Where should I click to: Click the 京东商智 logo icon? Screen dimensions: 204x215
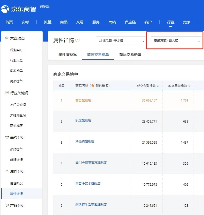pyautogui.click(x=5, y=9)
